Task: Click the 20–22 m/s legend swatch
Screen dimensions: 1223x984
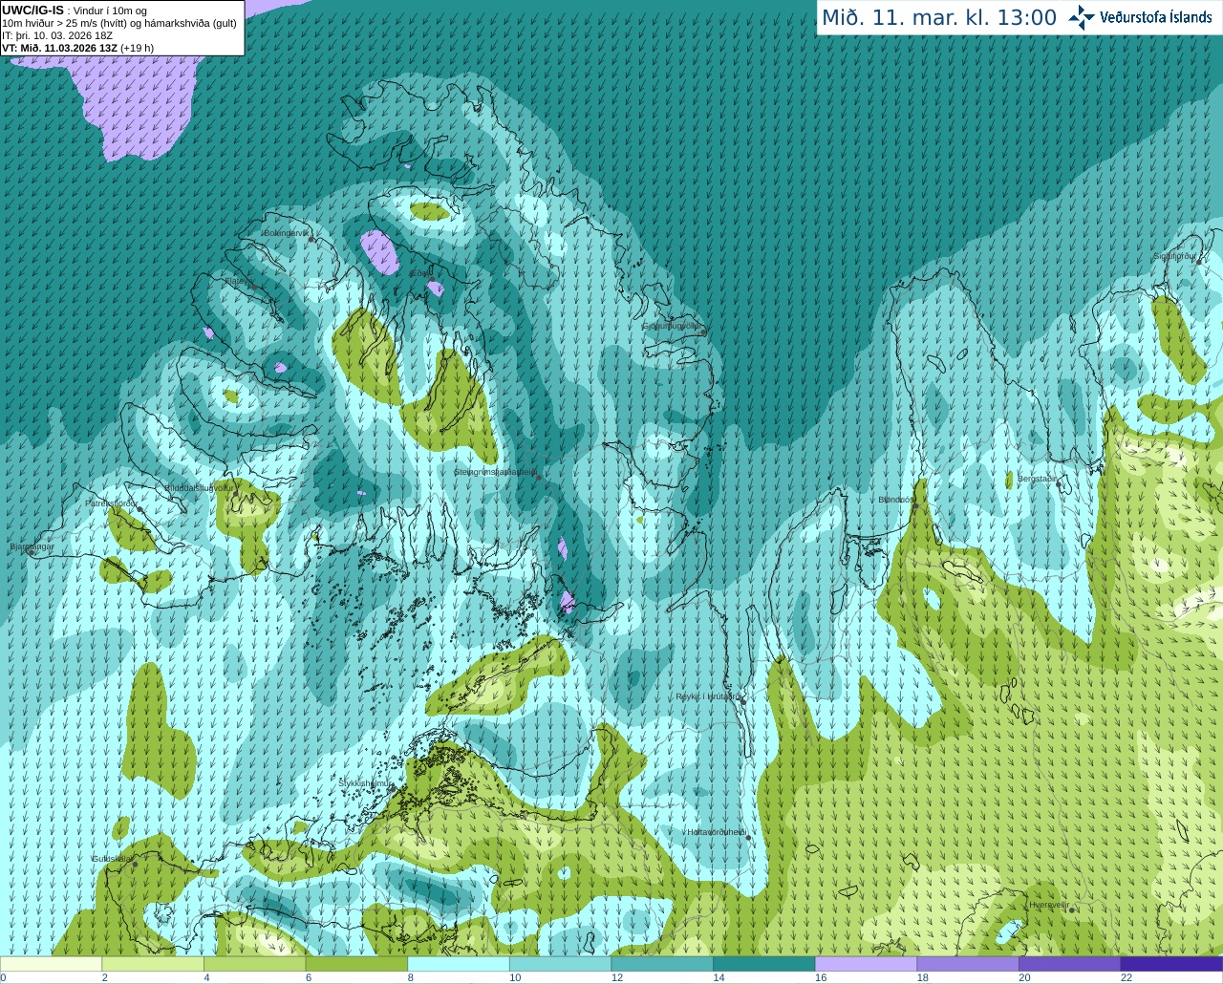Action: (x=1069, y=964)
